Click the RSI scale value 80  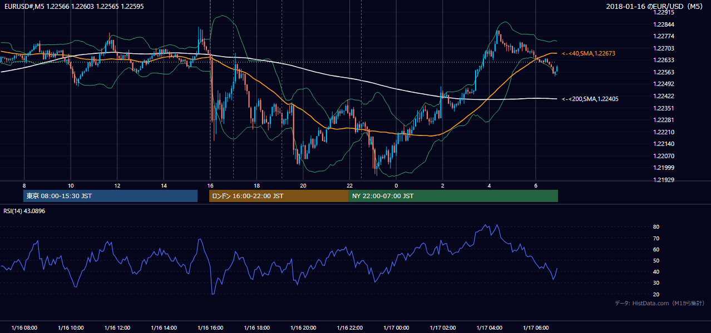point(656,227)
